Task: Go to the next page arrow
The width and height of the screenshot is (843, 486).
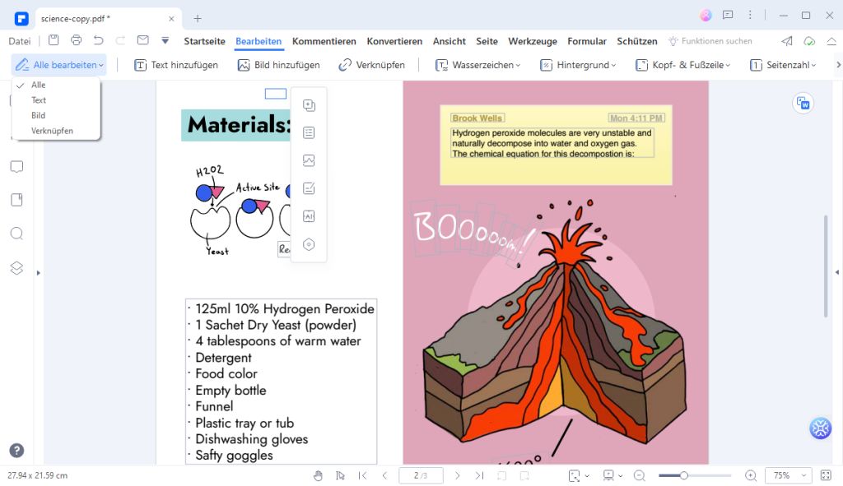Action: [458, 475]
